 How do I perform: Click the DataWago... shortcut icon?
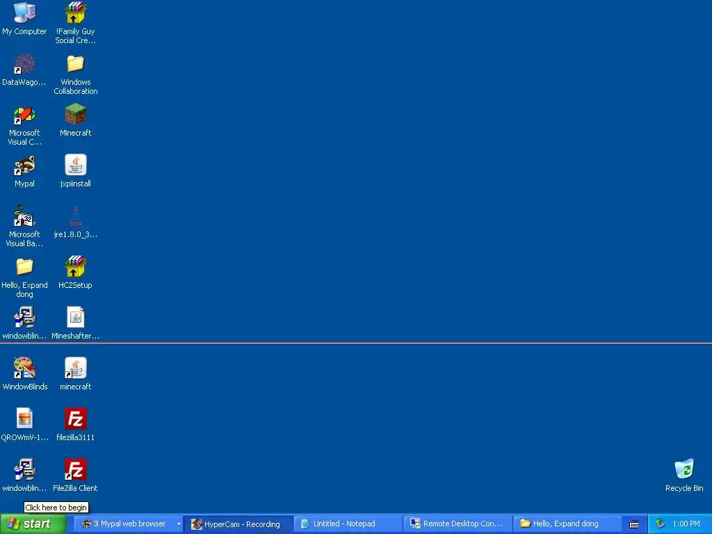tap(24, 63)
